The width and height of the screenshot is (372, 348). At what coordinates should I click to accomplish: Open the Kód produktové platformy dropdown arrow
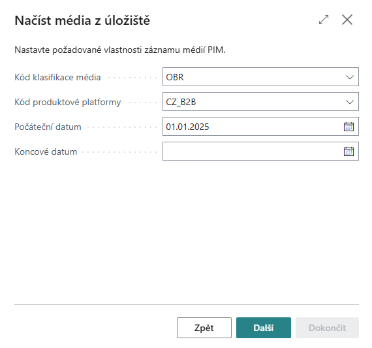pos(350,102)
